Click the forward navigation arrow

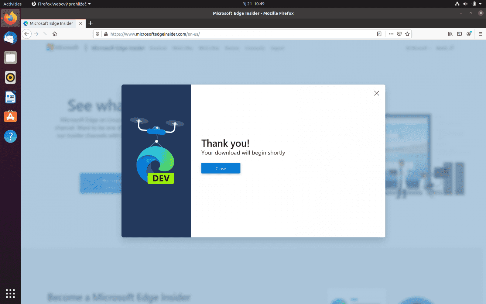pos(36,34)
